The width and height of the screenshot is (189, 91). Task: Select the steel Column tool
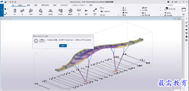point(15,12)
